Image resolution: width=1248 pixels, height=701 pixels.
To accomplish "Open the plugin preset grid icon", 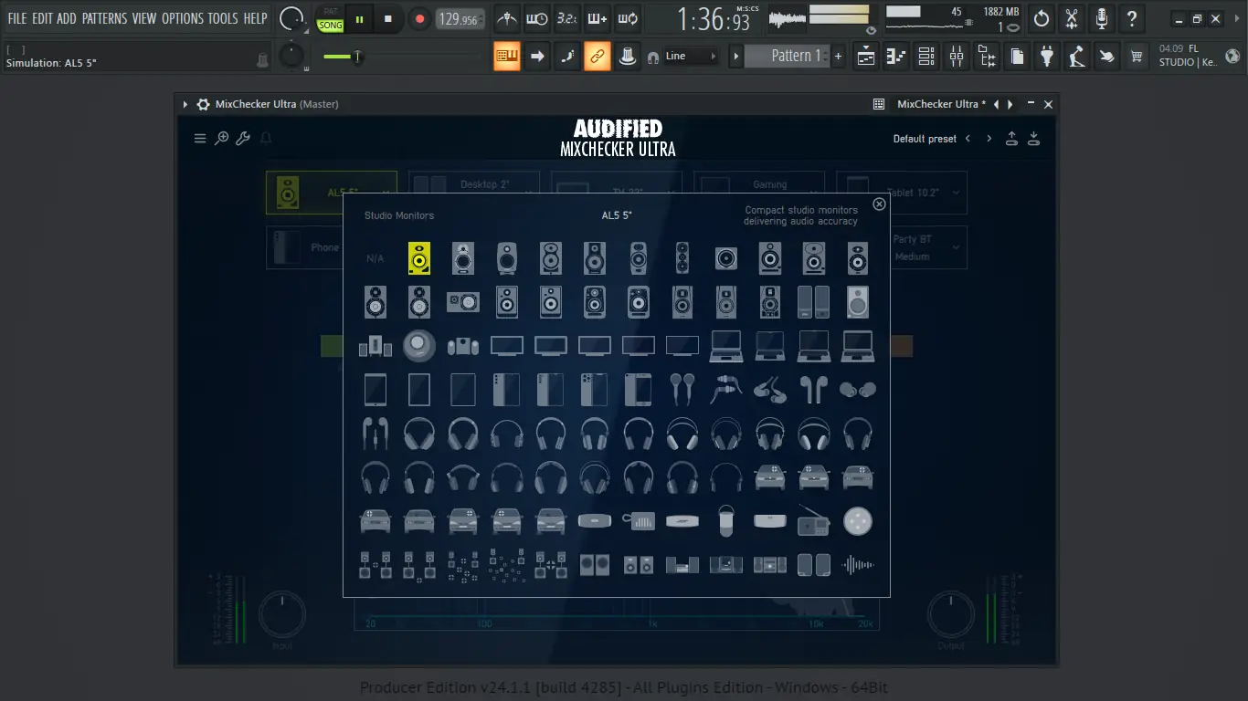I will [x=879, y=104].
